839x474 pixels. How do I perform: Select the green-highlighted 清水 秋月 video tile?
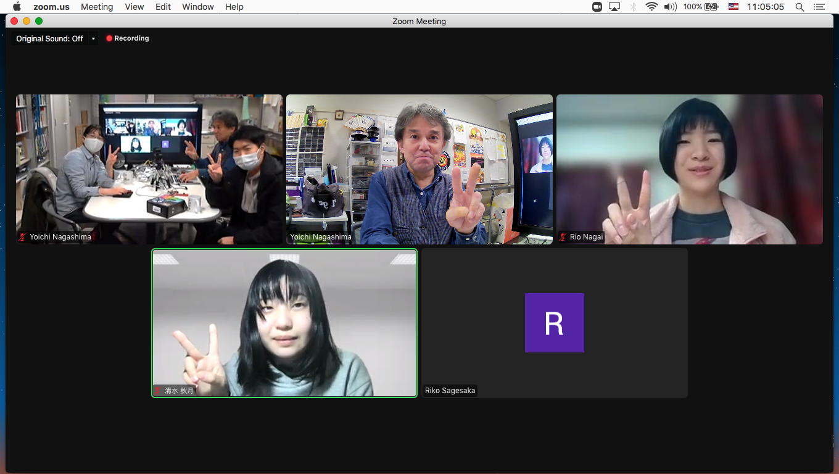coord(284,323)
